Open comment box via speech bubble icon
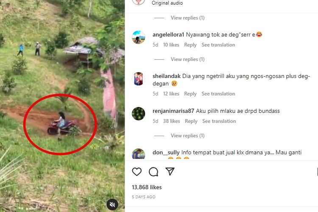 click(x=153, y=172)
